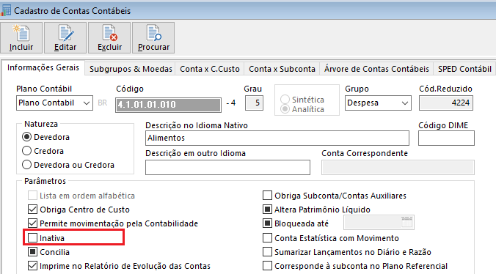The width and height of the screenshot is (496, 274).
Task: Click the Excluir toolbar button
Action: pos(109,37)
